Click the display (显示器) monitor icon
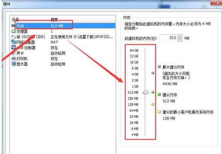The width and height of the screenshot is (222, 154). tap(14, 64)
